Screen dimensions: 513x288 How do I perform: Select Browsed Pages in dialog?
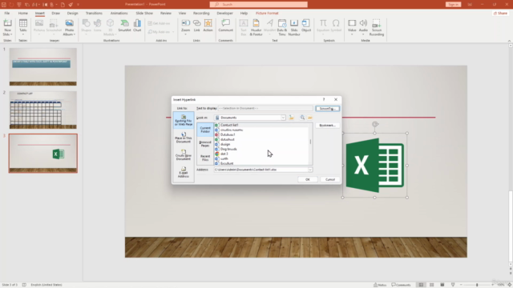coord(205,144)
